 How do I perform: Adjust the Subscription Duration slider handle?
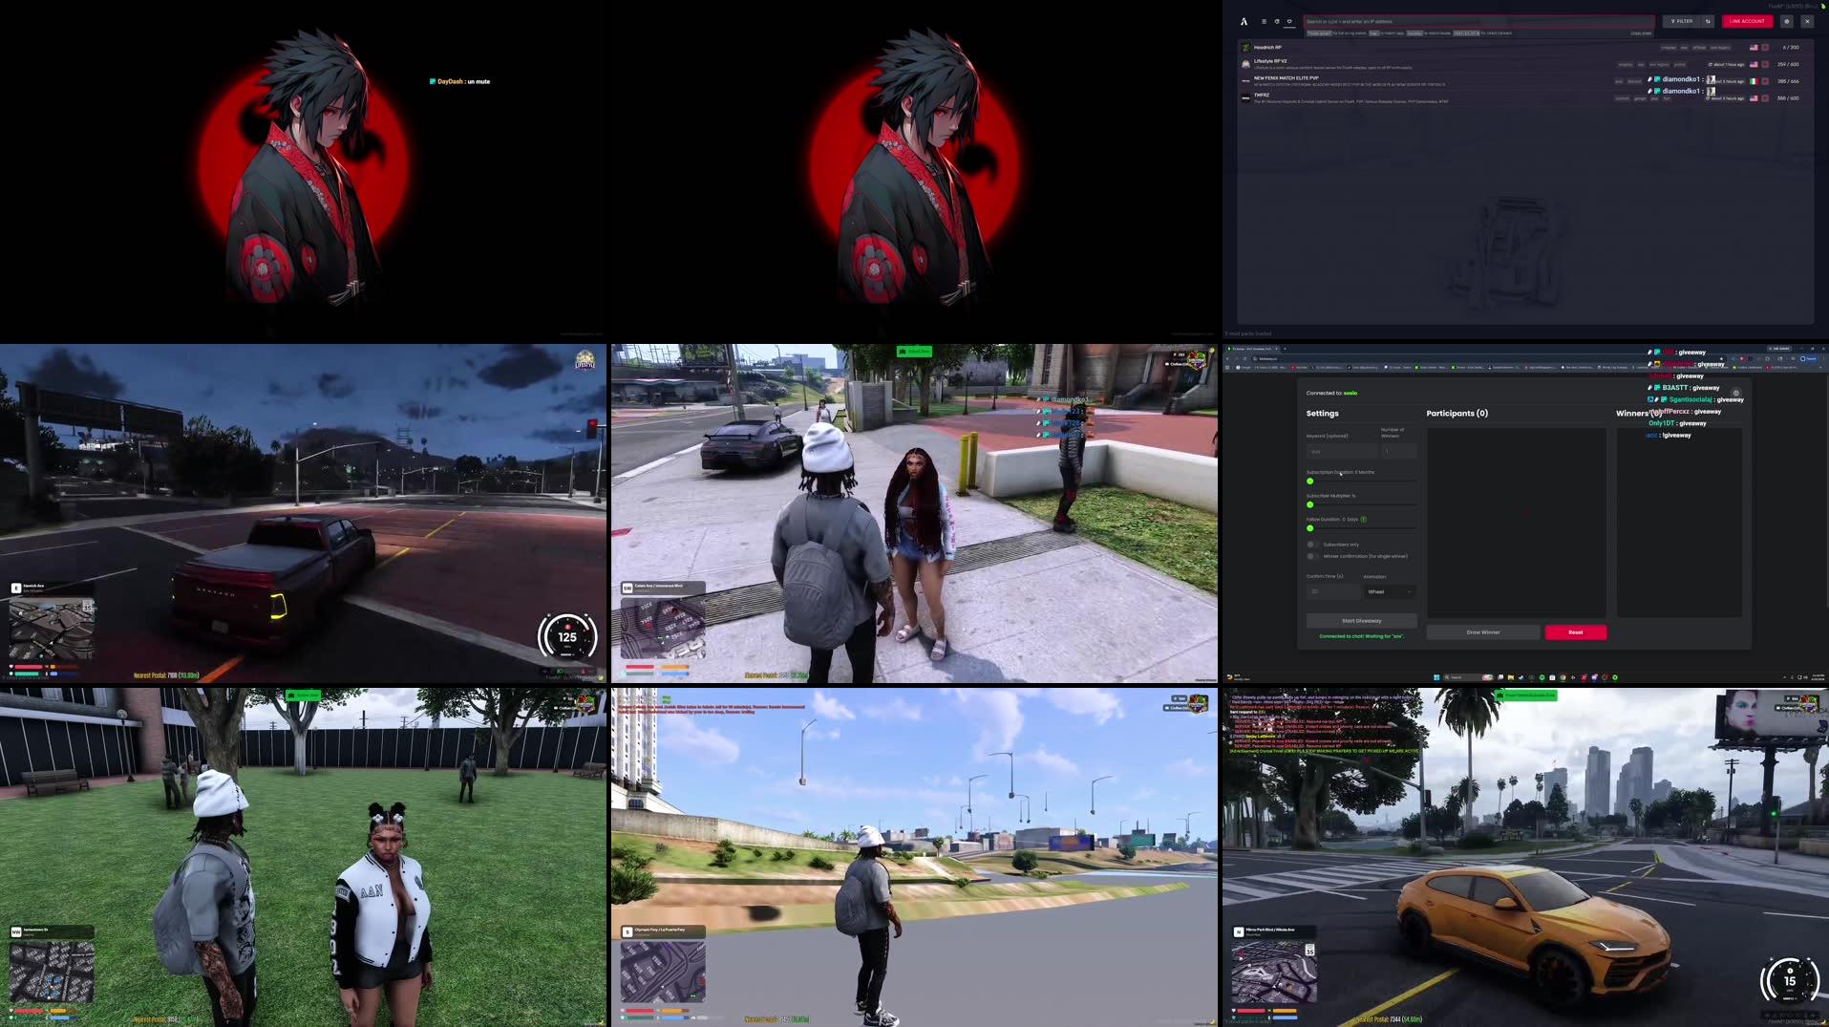point(1309,481)
